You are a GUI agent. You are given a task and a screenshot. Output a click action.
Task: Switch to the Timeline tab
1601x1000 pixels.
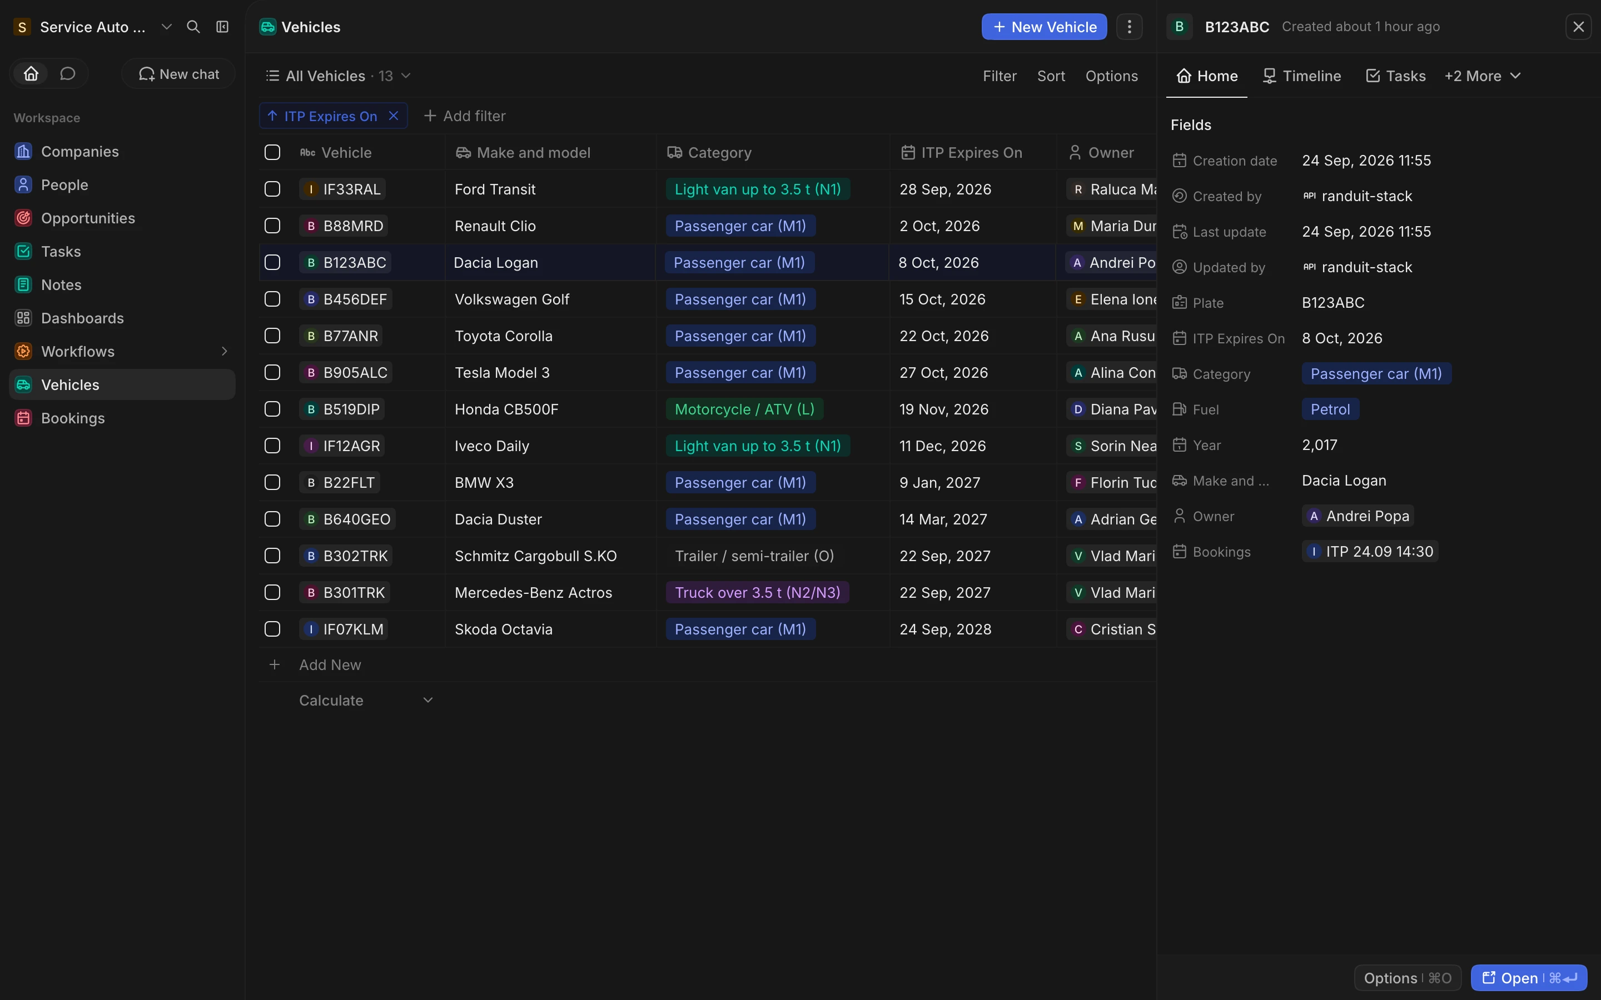point(1301,76)
